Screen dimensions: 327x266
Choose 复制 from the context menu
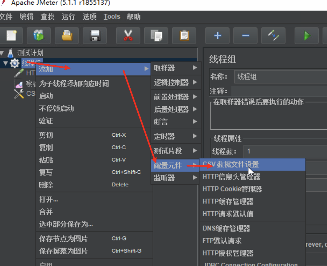tap(93, 147)
